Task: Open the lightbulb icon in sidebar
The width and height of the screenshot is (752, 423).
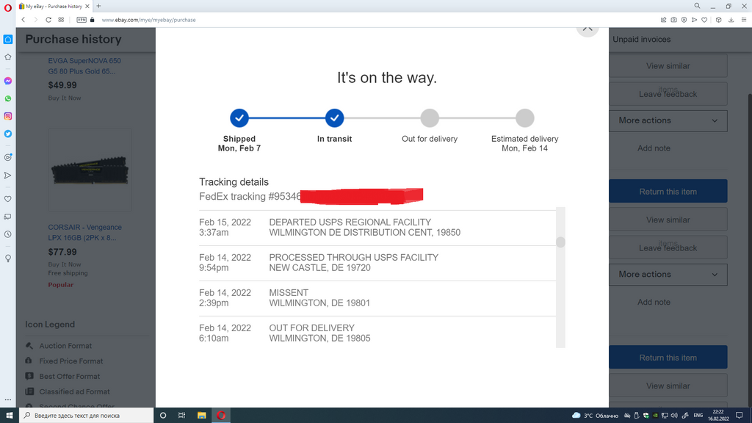Action: coord(7,258)
